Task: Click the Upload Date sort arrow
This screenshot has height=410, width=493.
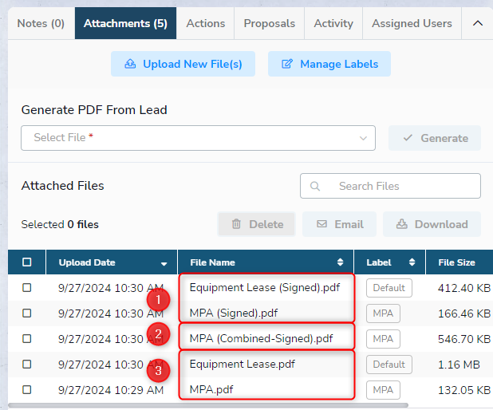Action: (164, 263)
